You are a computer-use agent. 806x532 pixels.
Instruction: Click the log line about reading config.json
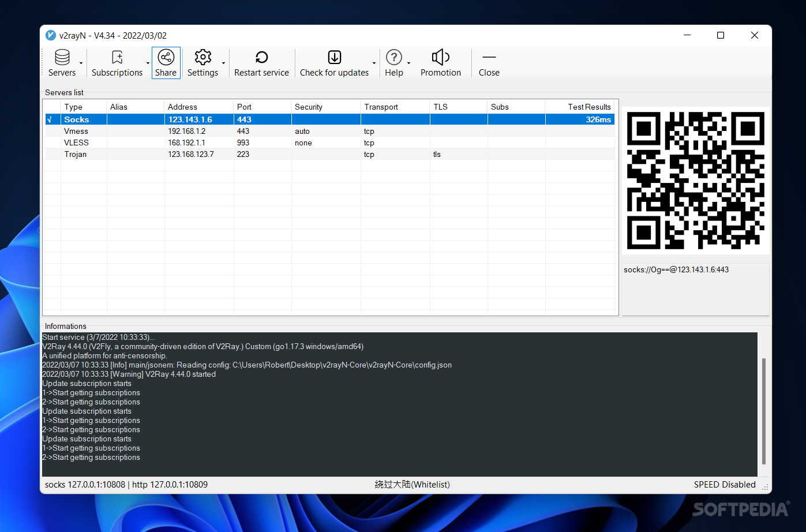click(x=247, y=365)
